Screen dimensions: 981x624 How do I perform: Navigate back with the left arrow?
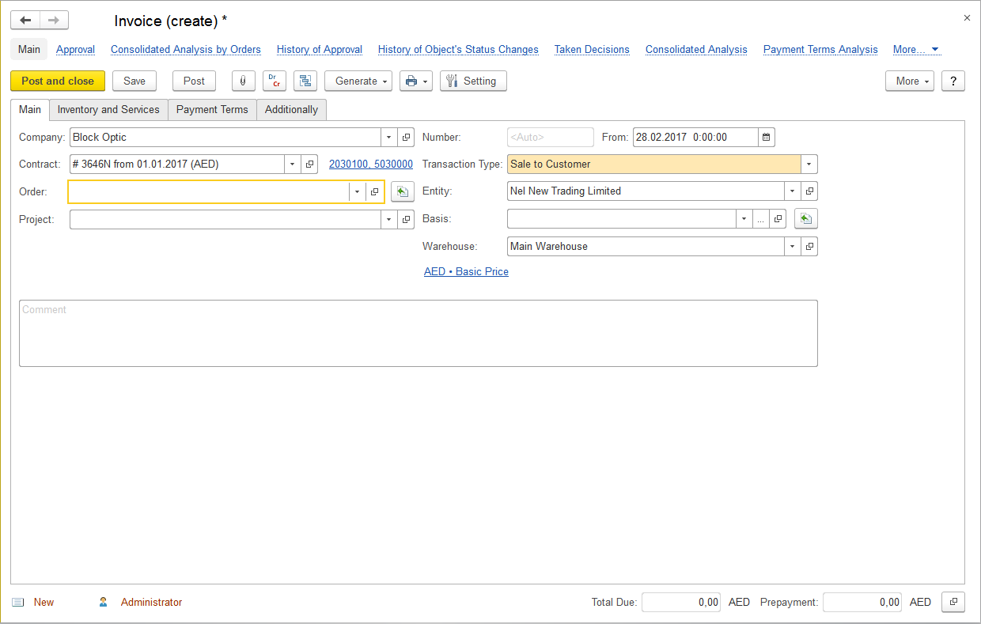pos(25,21)
